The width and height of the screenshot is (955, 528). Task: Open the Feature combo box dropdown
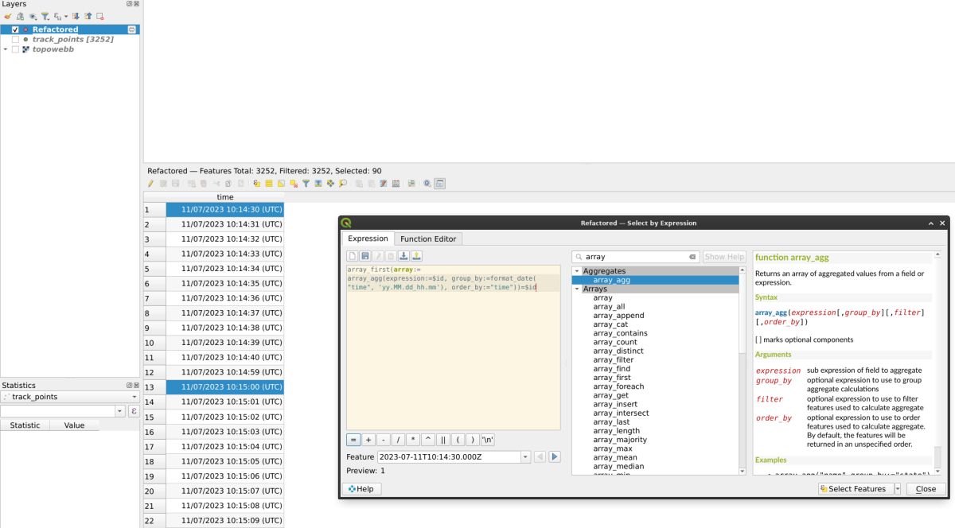tap(525, 457)
